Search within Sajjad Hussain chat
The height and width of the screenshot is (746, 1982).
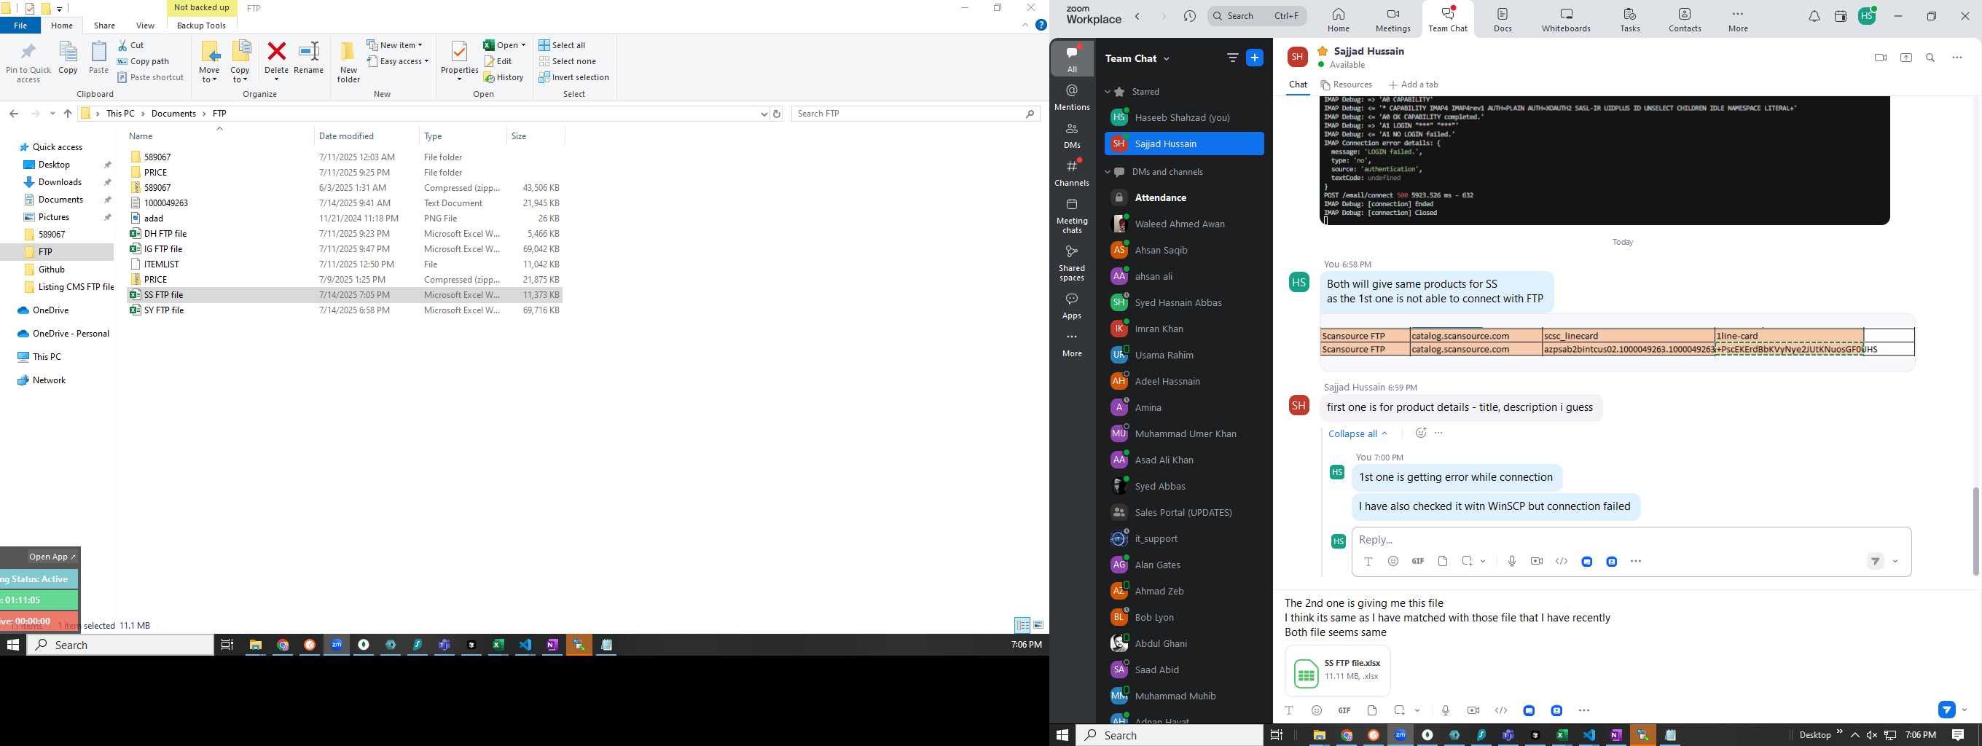click(x=1930, y=58)
